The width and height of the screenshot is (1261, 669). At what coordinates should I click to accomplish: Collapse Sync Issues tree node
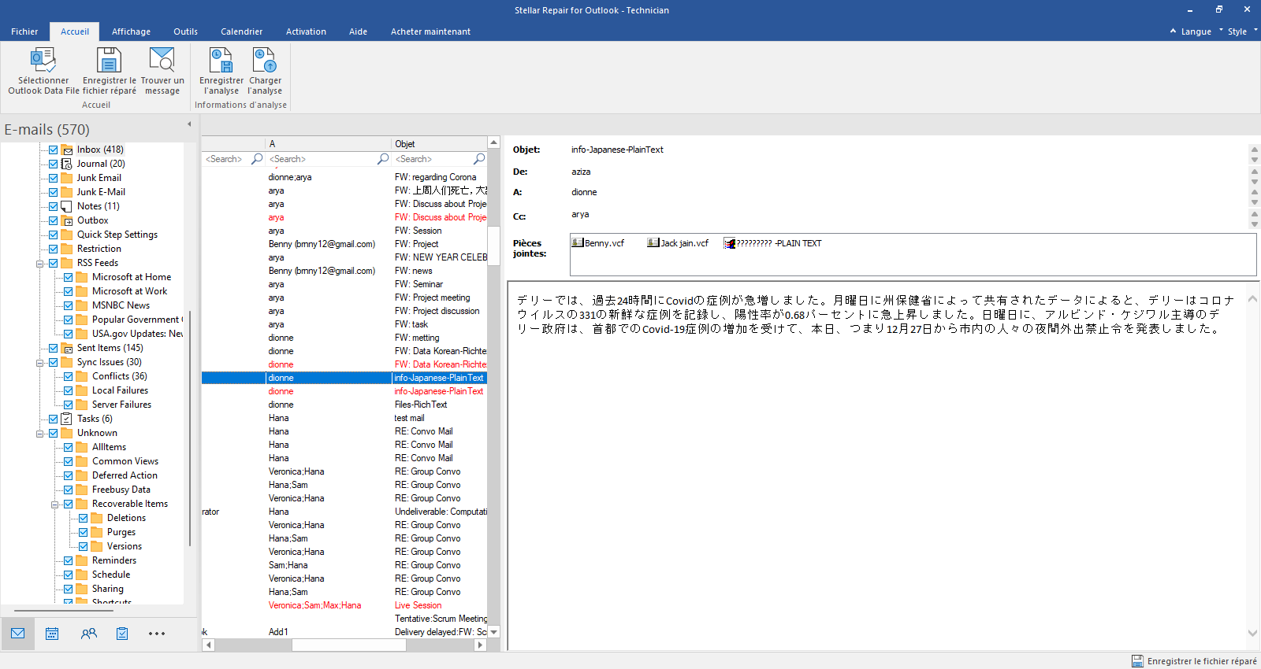[x=39, y=363]
